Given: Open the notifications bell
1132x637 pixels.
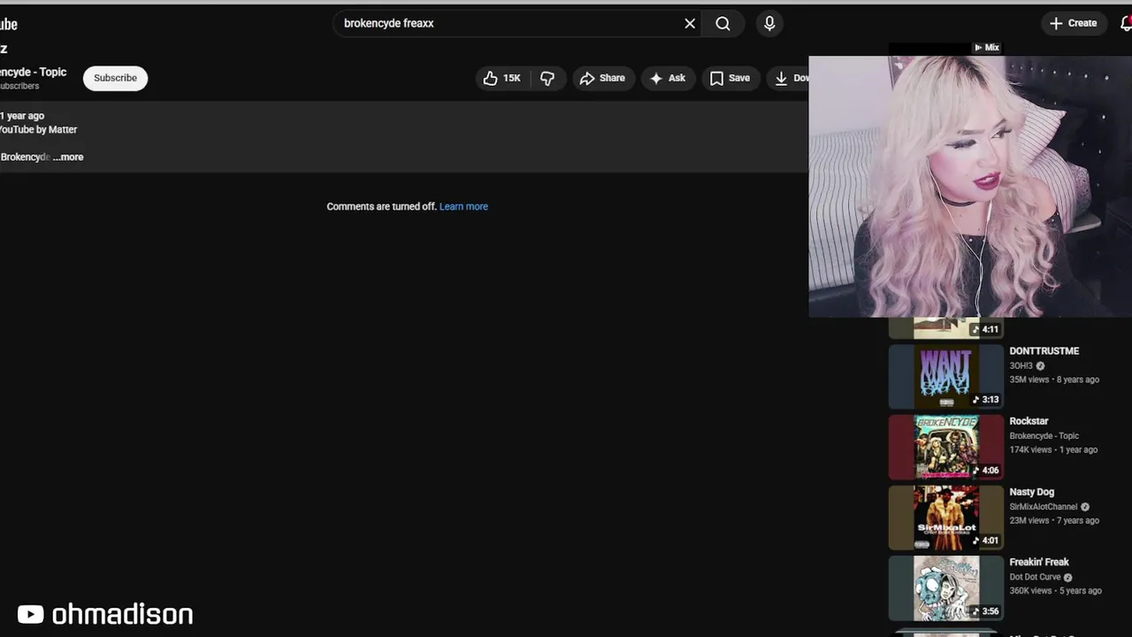Looking at the screenshot, I should click(1126, 24).
